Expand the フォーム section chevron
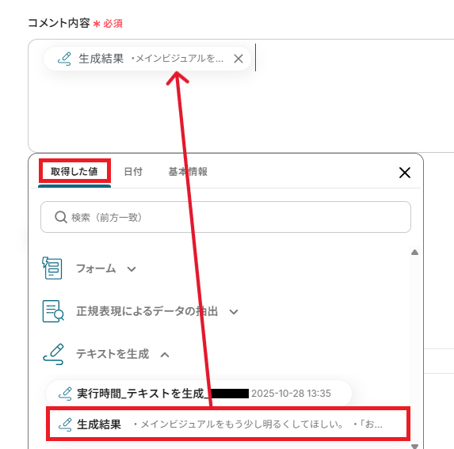Image resolution: width=454 pixels, height=449 pixels. pos(132,269)
